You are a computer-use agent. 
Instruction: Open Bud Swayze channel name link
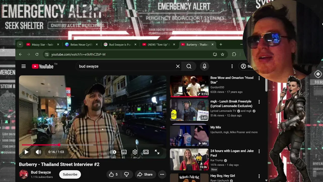(41, 172)
